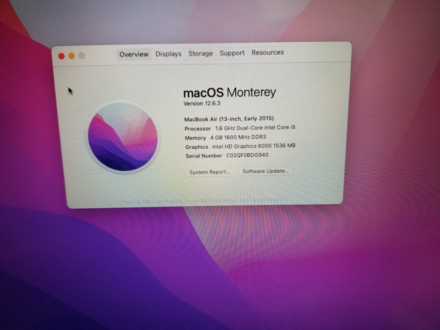Click the Graphics label
The image size is (440, 330).
click(197, 147)
